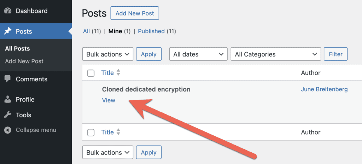This screenshot has height=164, width=362.
Task: Click the Tools wrench icon
Action: [x=8, y=115]
